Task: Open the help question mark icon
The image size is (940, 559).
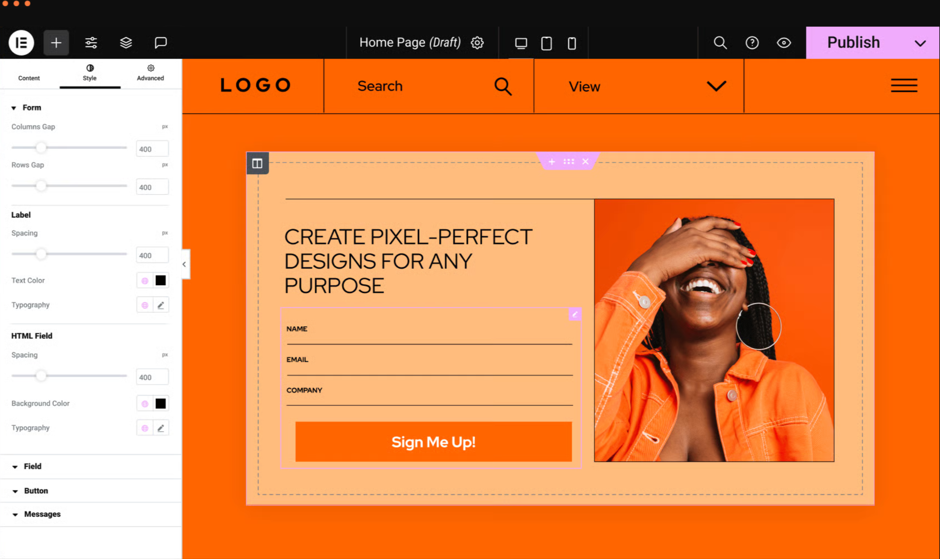Action: point(752,43)
